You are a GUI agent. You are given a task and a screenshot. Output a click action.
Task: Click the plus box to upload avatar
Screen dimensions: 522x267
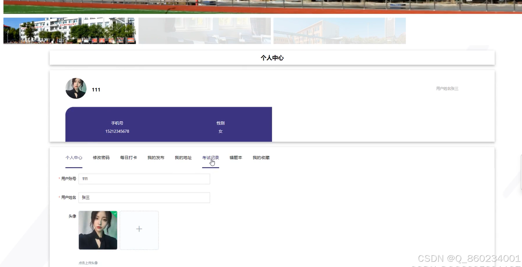(x=139, y=230)
